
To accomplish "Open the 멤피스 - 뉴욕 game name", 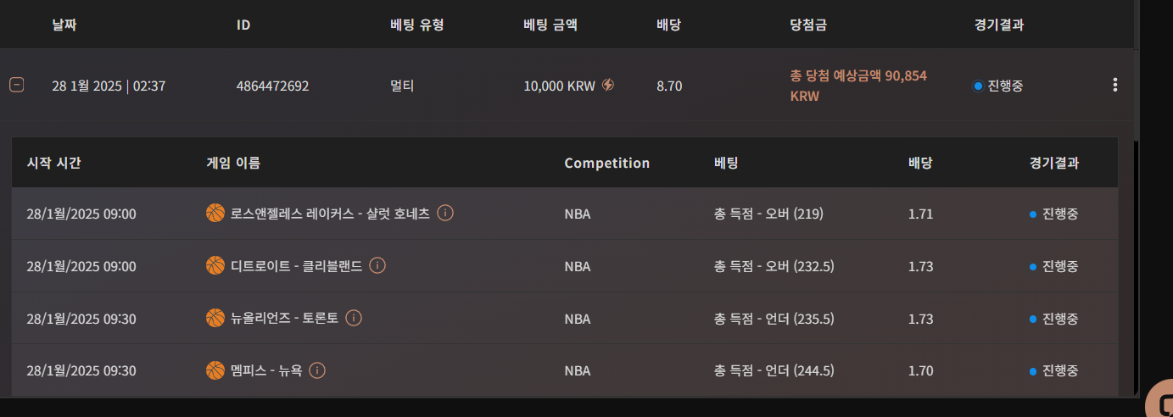I will pyautogui.click(x=266, y=371).
